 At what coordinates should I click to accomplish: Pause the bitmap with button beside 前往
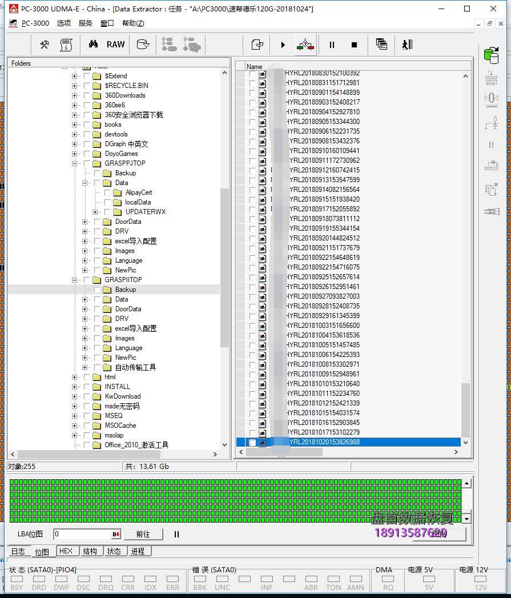[x=176, y=534]
